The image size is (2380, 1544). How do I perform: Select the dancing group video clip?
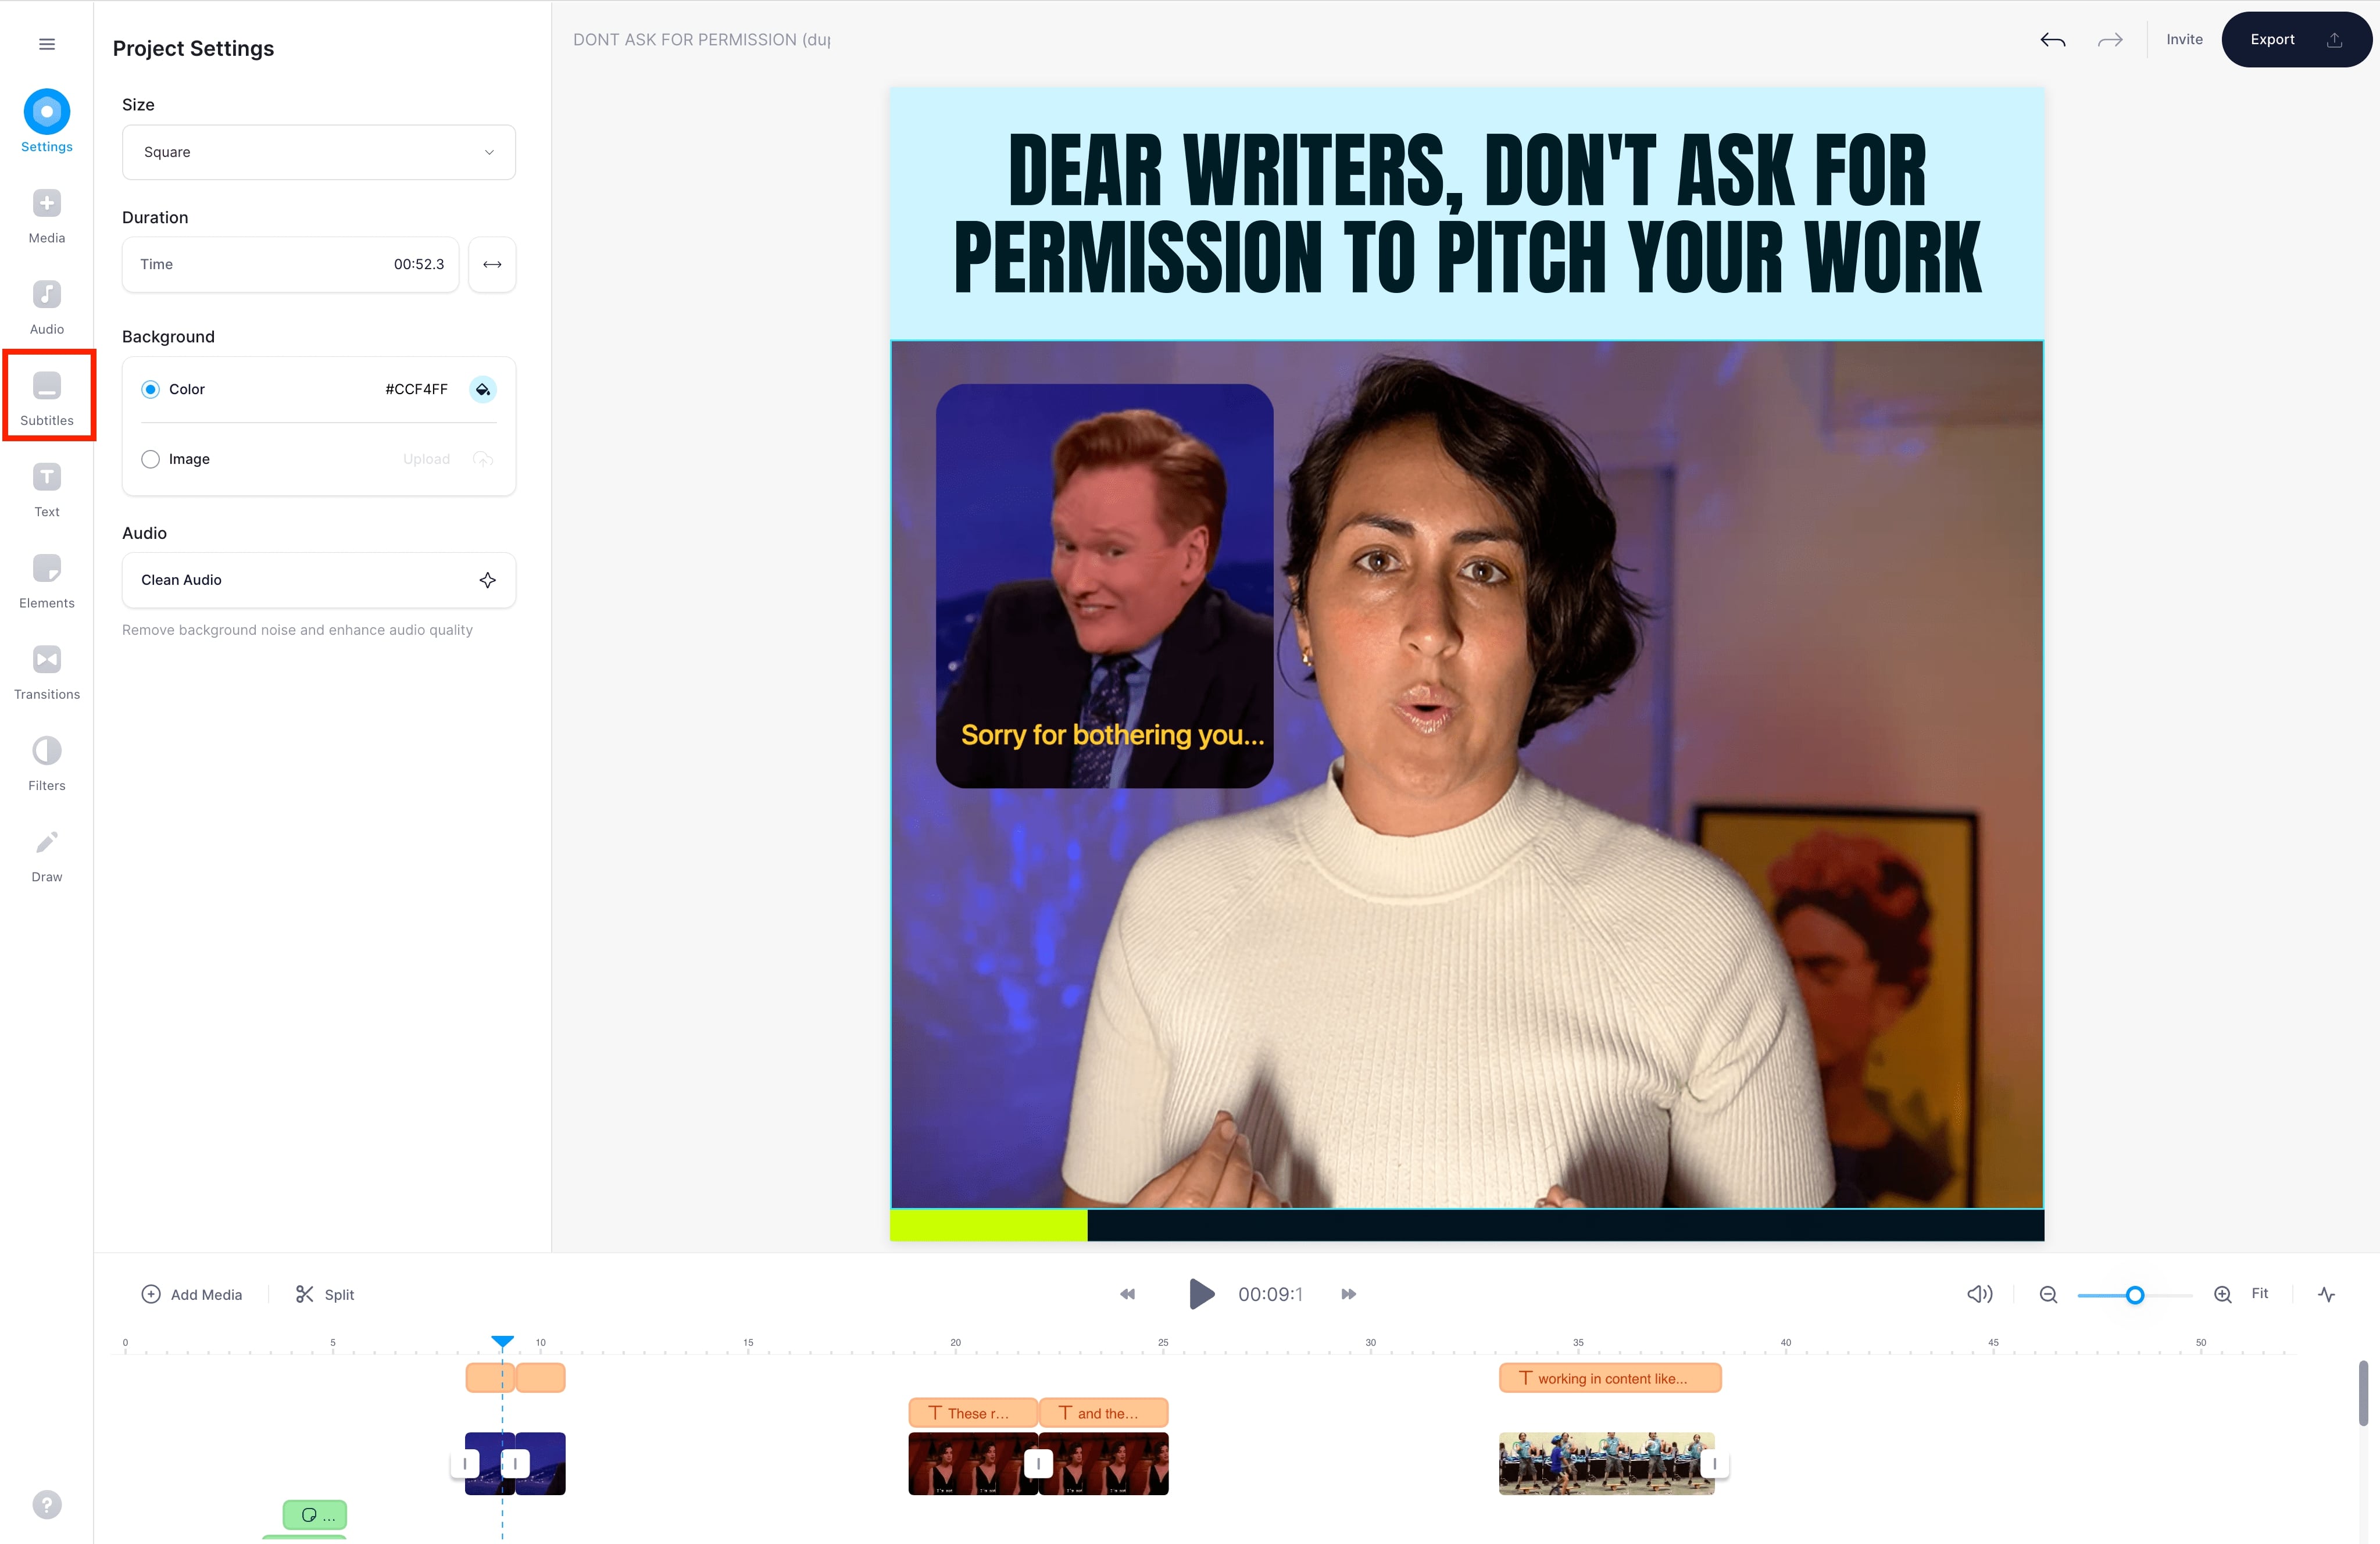pyautogui.click(x=1606, y=1464)
